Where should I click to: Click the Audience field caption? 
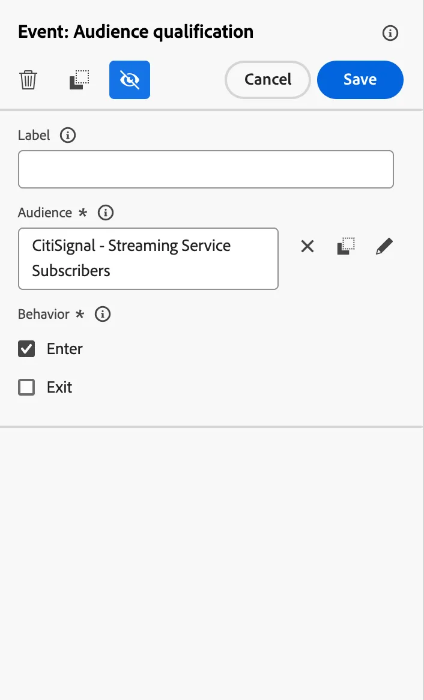(44, 213)
